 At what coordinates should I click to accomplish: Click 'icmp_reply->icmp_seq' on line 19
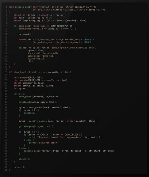[x=40, y=56]
